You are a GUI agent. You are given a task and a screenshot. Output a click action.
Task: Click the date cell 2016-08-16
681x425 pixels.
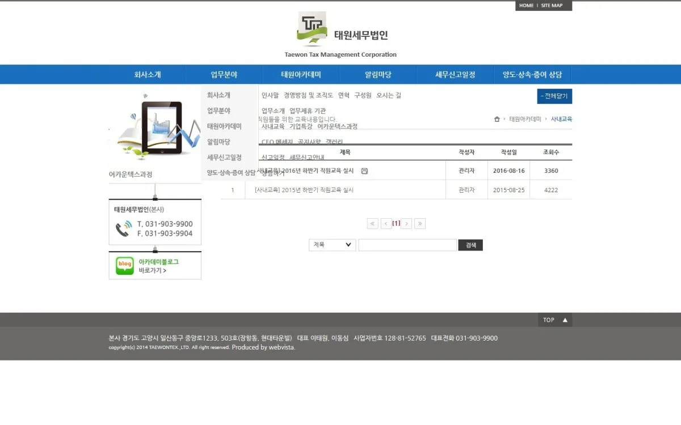click(x=508, y=171)
